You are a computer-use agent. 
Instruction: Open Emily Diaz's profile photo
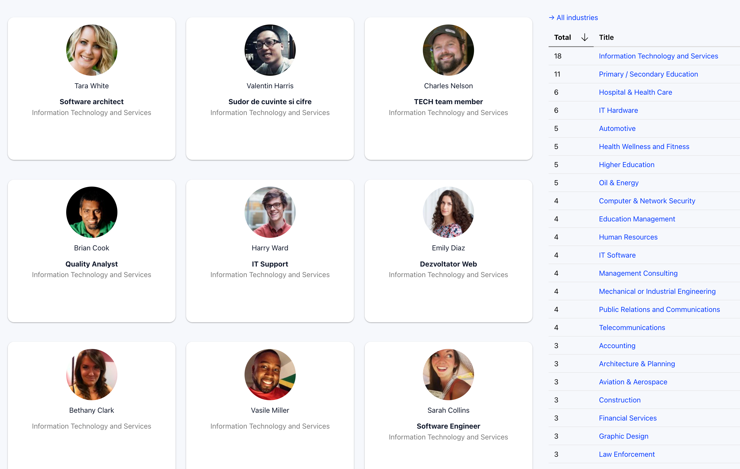(448, 212)
